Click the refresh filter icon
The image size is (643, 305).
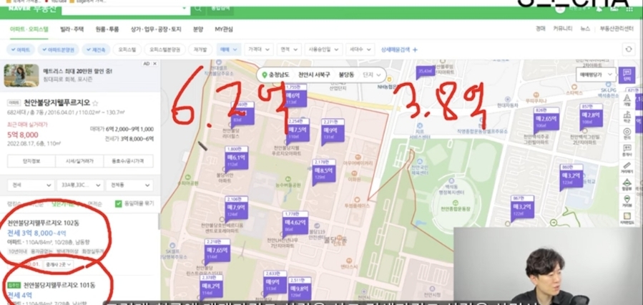pyautogui.click(x=629, y=49)
